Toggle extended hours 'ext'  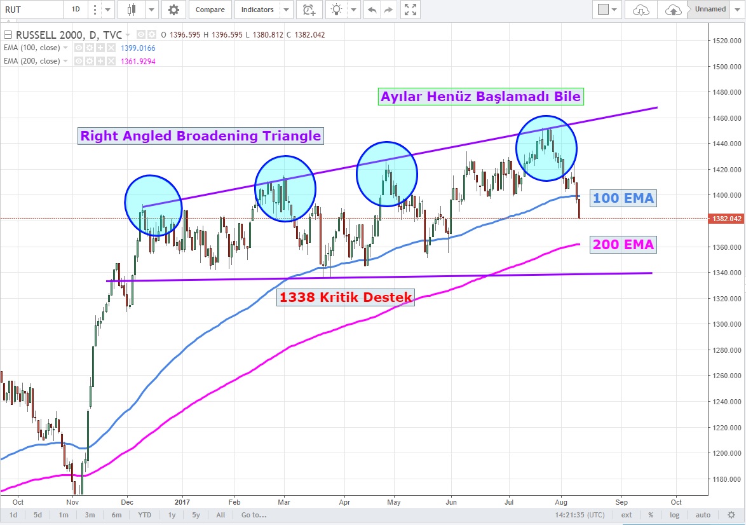627,515
